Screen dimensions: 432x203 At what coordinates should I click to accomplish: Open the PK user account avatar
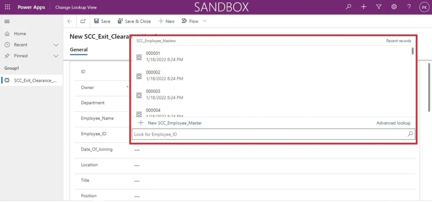424,8
